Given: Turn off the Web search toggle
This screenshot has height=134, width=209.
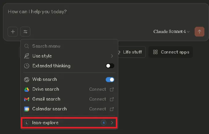Looking at the screenshot, I should pyautogui.click(x=110, y=79).
